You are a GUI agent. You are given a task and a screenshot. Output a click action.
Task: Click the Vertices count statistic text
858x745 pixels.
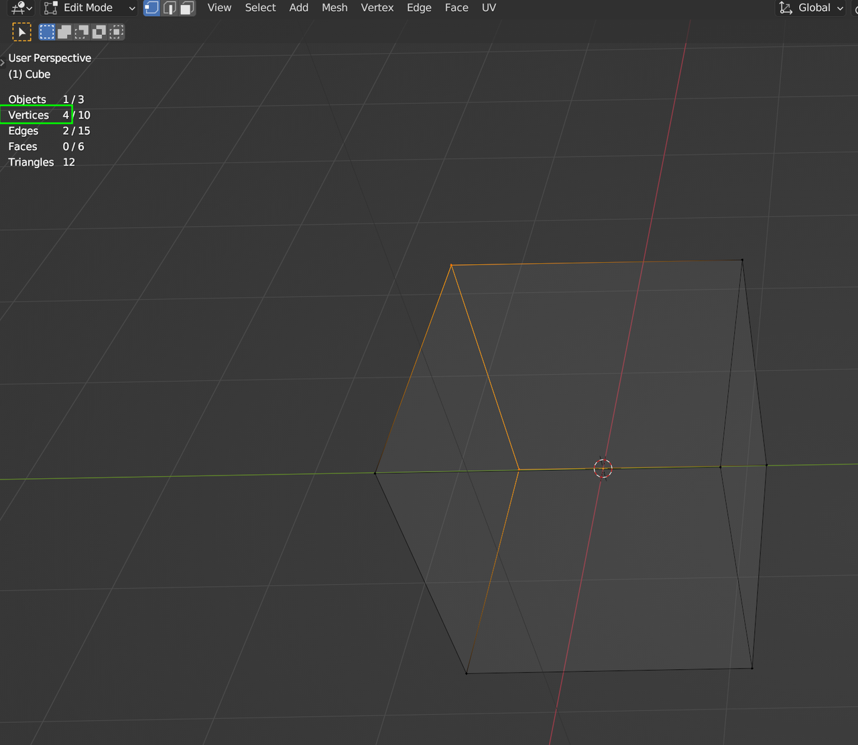pos(29,115)
